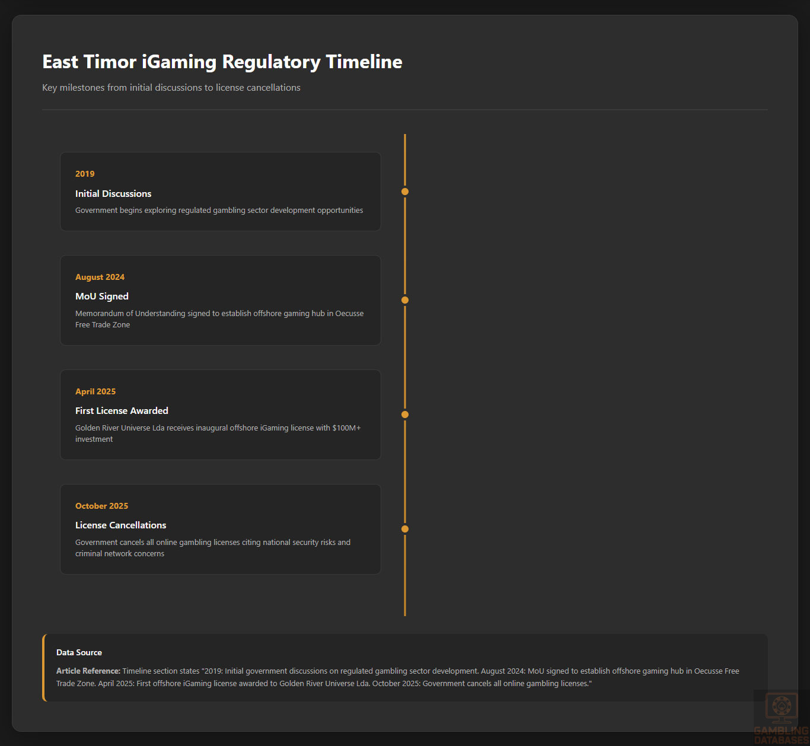Click the August 2024 timeline dot
The width and height of the screenshot is (810, 746).
(x=405, y=300)
